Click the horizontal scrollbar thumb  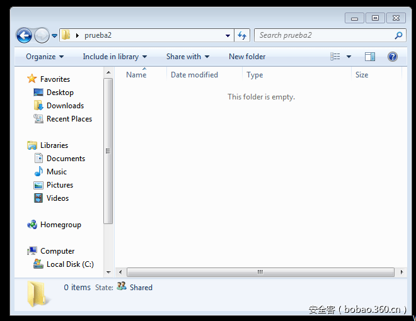(260, 272)
